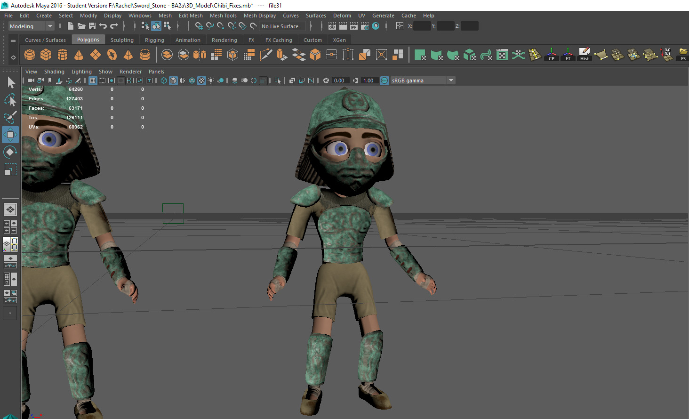The width and height of the screenshot is (689, 419).
Task: Switch to the Rigging shelf tab
Action: tap(154, 40)
